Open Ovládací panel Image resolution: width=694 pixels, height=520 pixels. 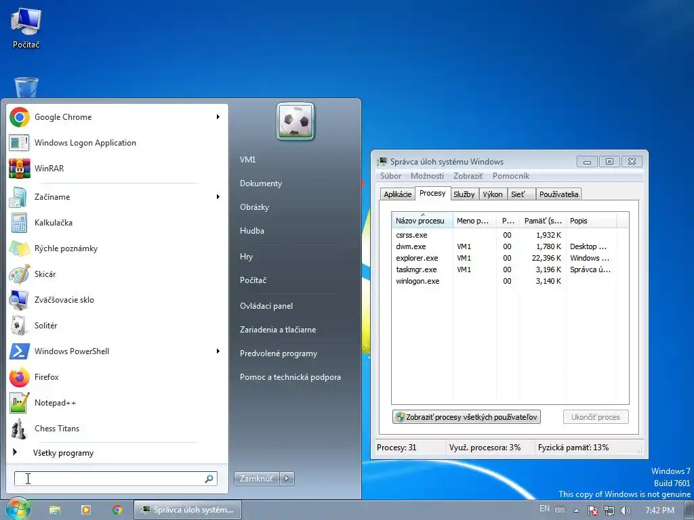pyautogui.click(x=266, y=306)
